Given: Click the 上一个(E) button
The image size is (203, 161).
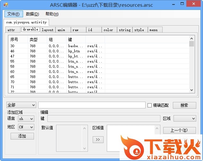Looking at the screenshot, I should (x=179, y=130).
